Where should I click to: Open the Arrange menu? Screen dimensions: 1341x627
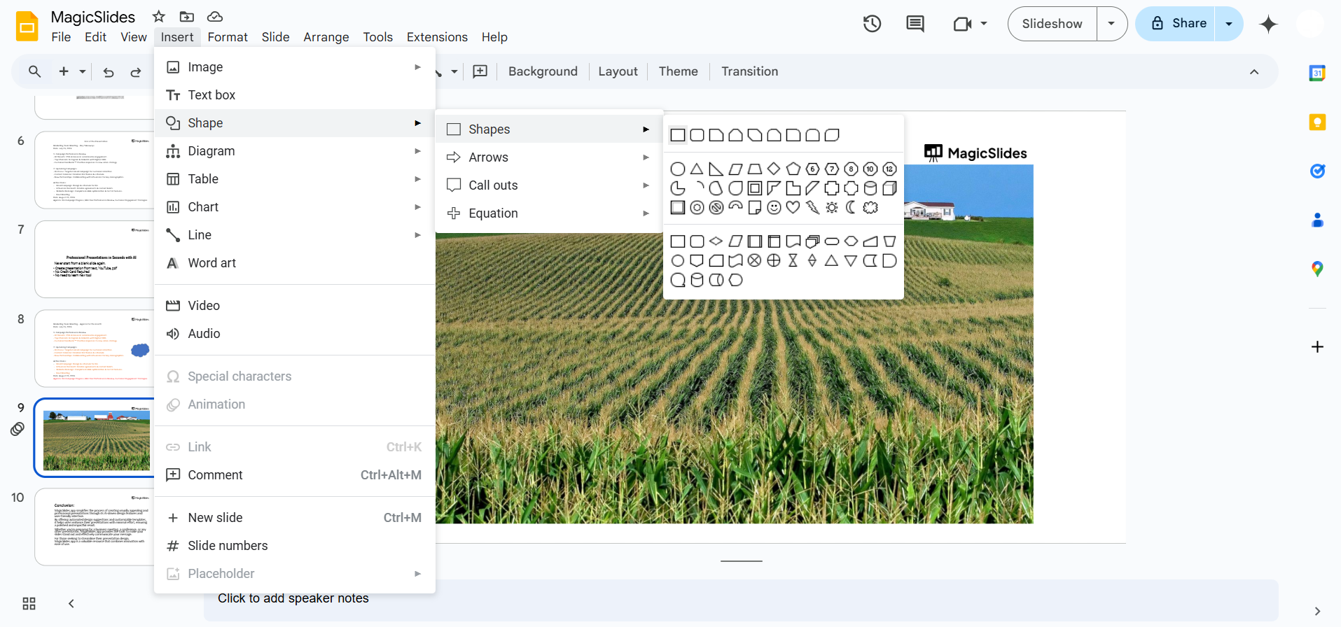pos(326,37)
